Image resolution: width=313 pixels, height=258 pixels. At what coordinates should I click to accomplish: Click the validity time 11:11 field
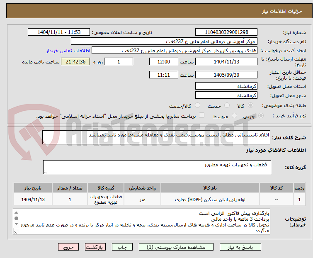pyautogui.click(x=164, y=75)
